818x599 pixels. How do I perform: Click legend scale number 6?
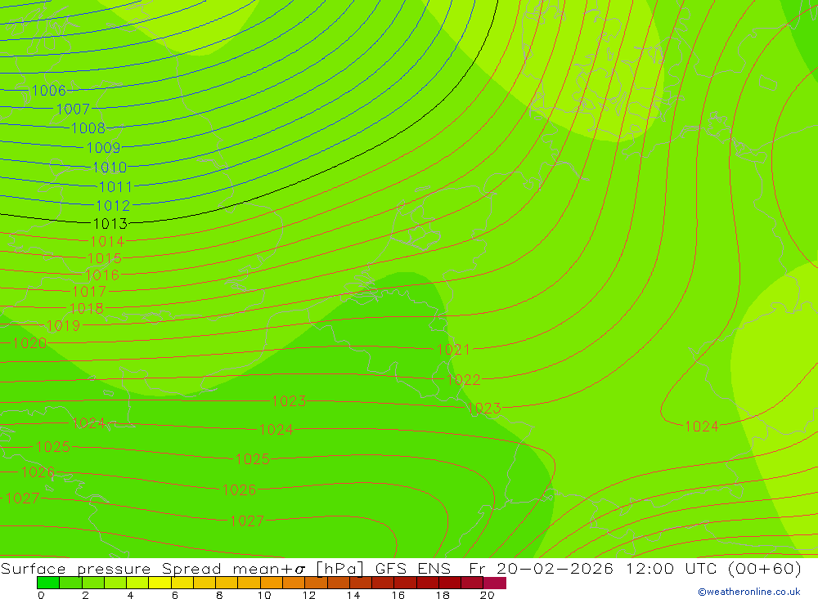click(175, 595)
